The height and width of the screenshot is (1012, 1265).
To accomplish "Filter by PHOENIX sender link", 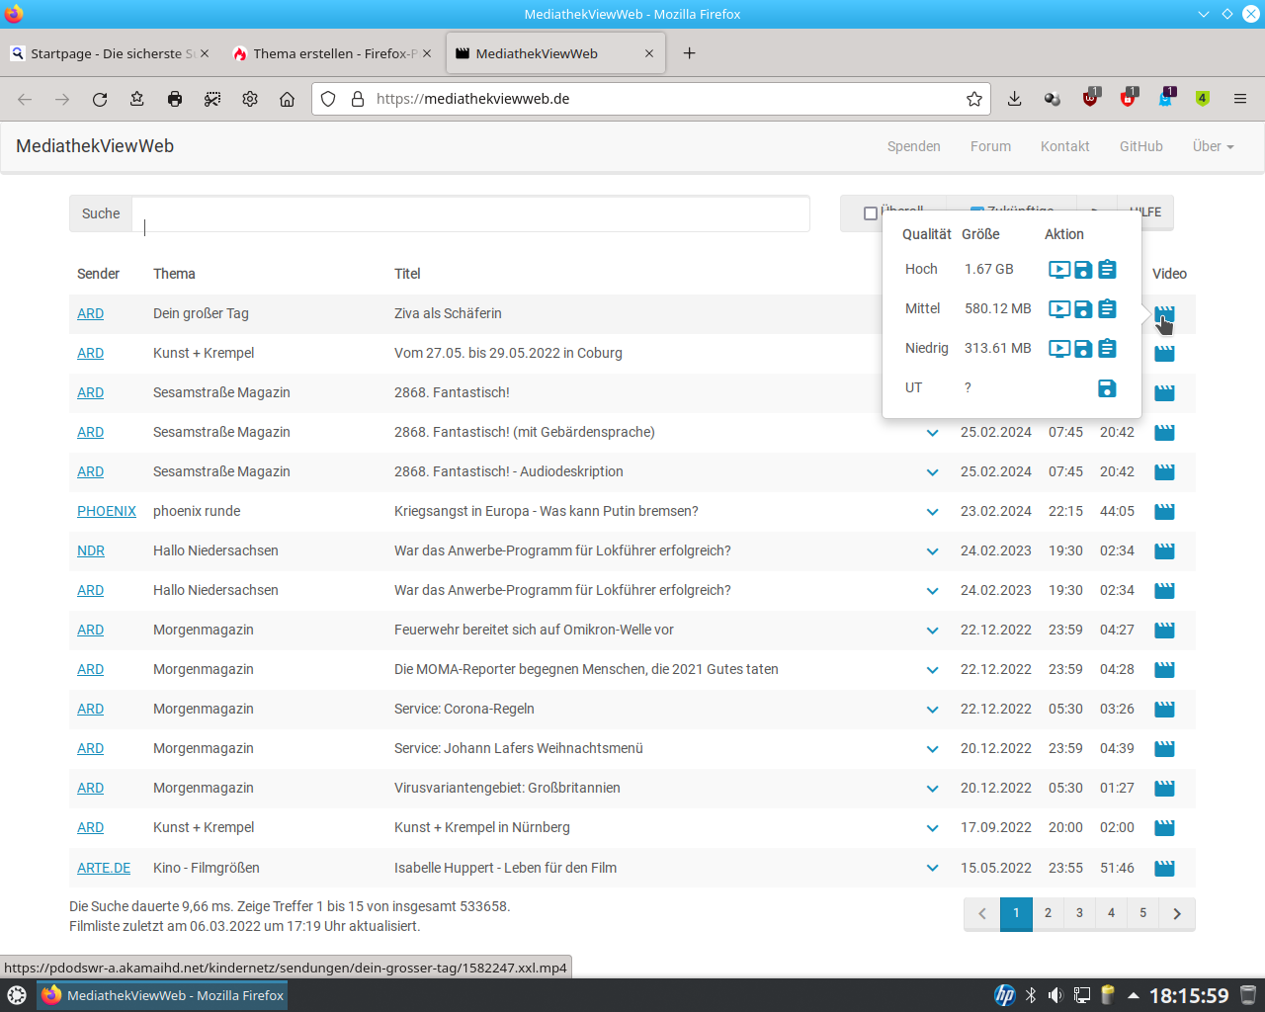I will [x=107, y=511].
